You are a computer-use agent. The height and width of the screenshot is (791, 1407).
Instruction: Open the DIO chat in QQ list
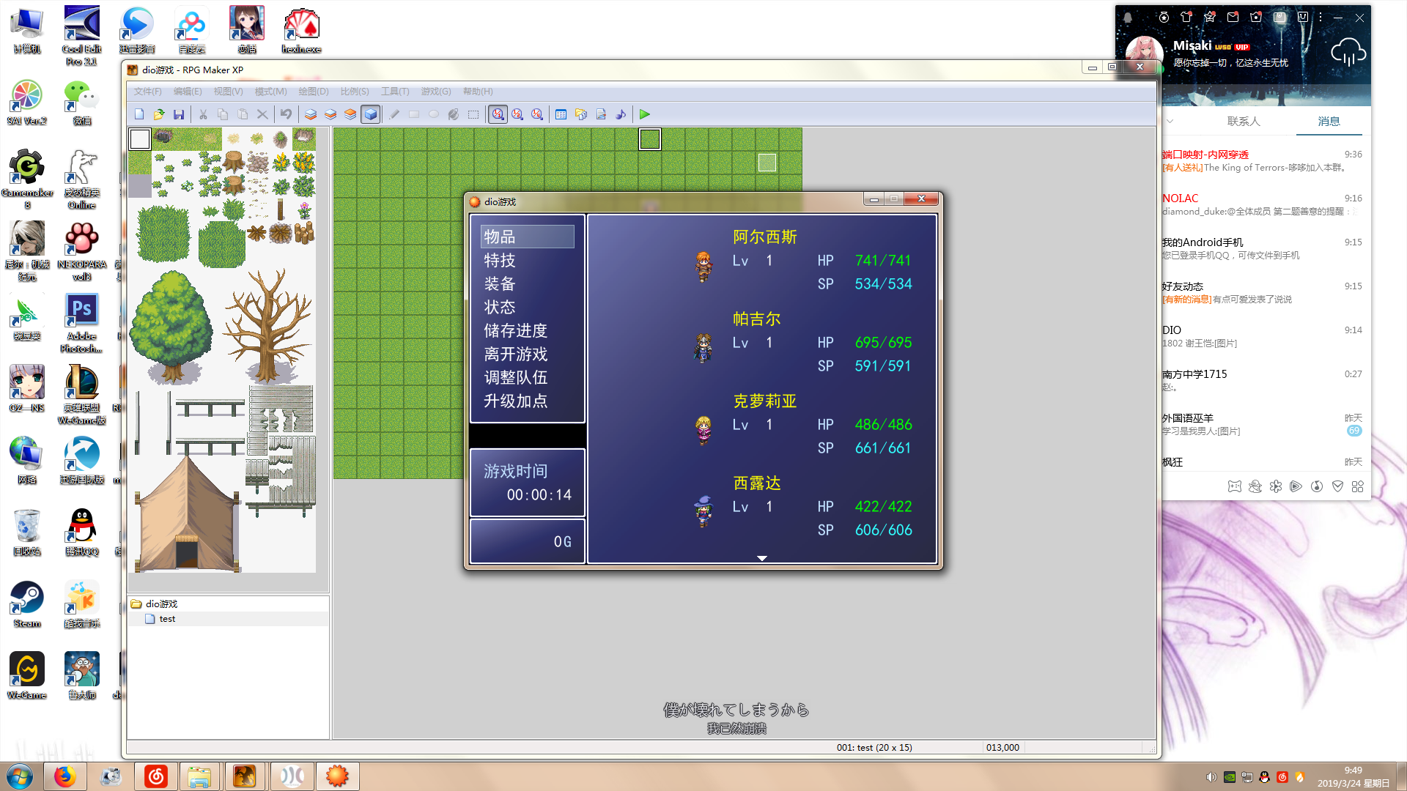point(1262,336)
